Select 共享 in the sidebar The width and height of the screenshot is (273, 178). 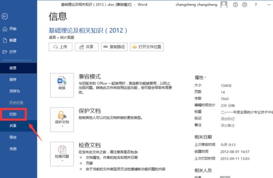[19, 126]
